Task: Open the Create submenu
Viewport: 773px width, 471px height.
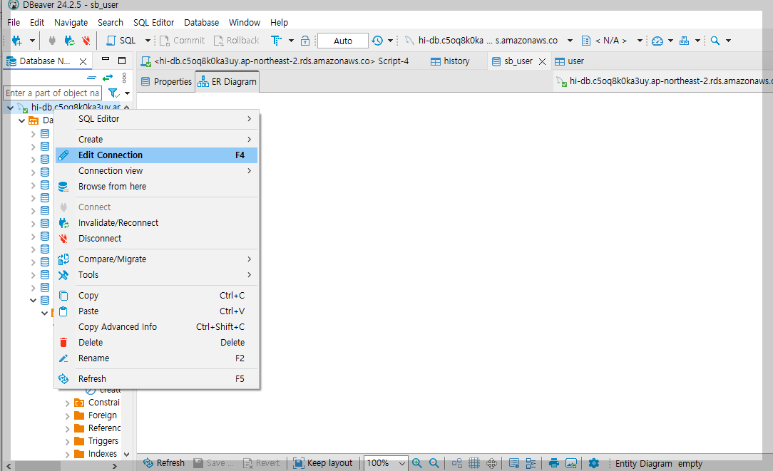Action: [156, 140]
